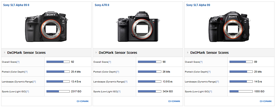This screenshot has height=108, width=276.
Task: Click the Sony A7R II camera image
Action: [138, 27]
